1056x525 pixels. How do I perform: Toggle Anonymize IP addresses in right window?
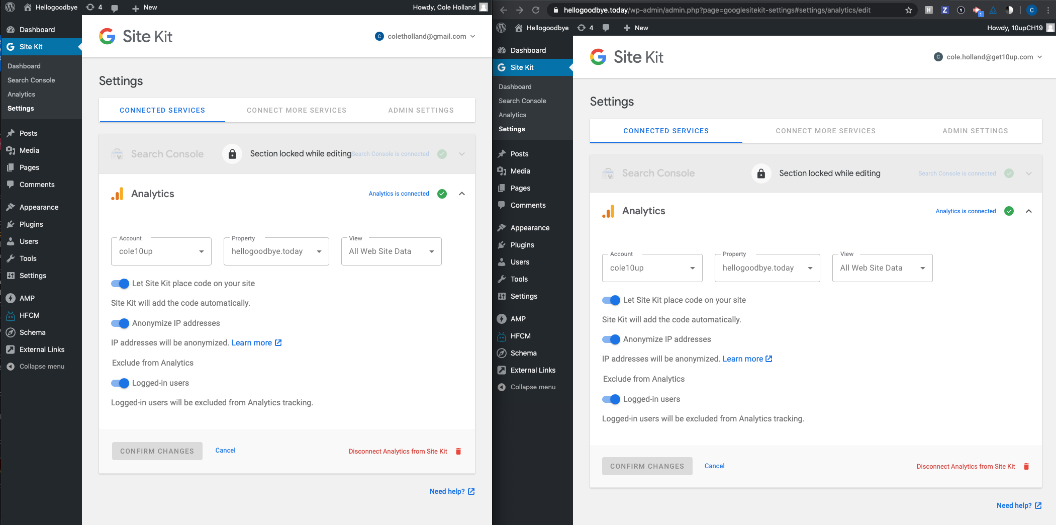pyautogui.click(x=611, y=339)
